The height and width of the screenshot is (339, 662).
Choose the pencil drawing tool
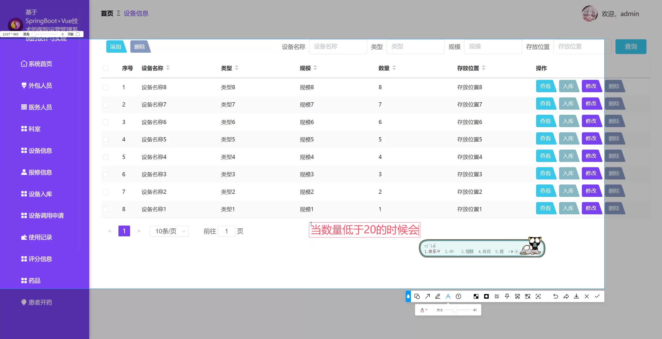pyautogui.click(x=438, y=296)
